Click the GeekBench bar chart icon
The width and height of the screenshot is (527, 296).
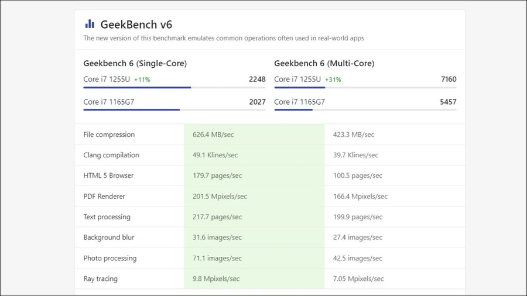pos(90,24)
